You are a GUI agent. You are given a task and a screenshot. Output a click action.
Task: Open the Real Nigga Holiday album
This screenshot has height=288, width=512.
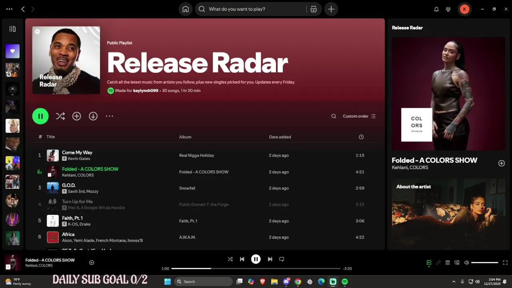pyautogui.click(x=196, y=155)
